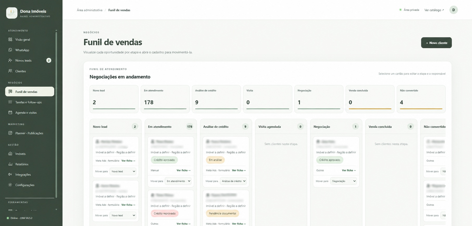Click the Novo cliente button

(x=436, y=43)
